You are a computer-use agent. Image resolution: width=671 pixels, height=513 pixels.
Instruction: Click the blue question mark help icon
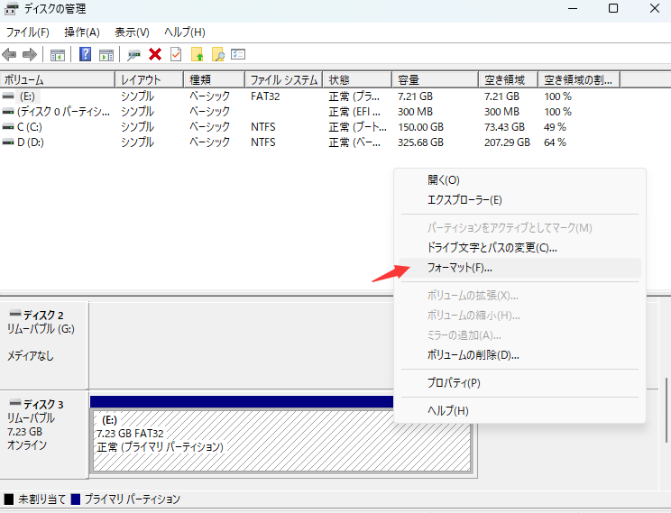pos(86,55)
